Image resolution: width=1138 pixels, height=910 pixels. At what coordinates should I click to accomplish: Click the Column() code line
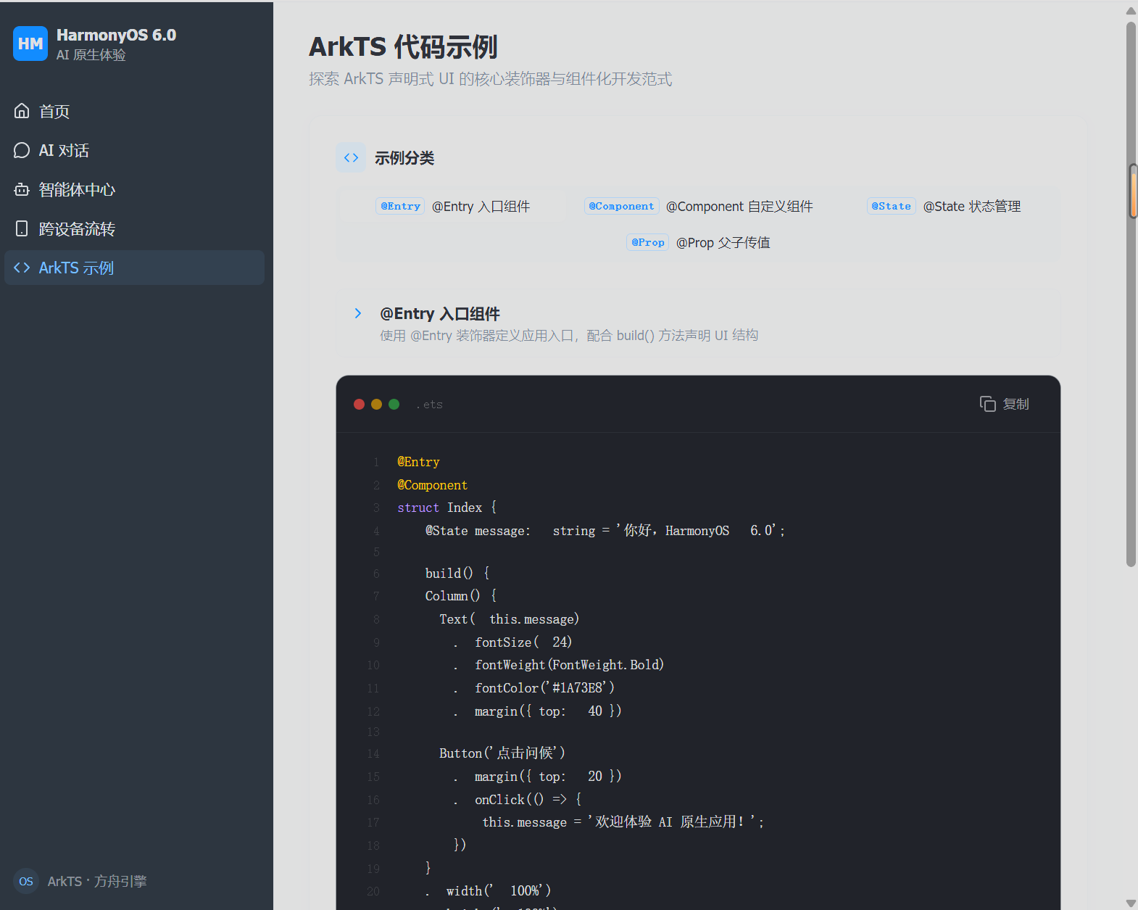click(461, 596)
